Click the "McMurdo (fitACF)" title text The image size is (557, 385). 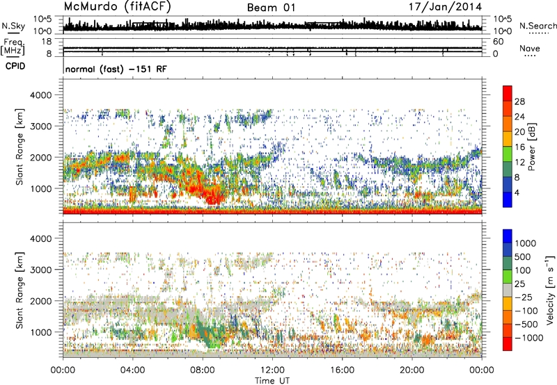click(x=117, y=7)
